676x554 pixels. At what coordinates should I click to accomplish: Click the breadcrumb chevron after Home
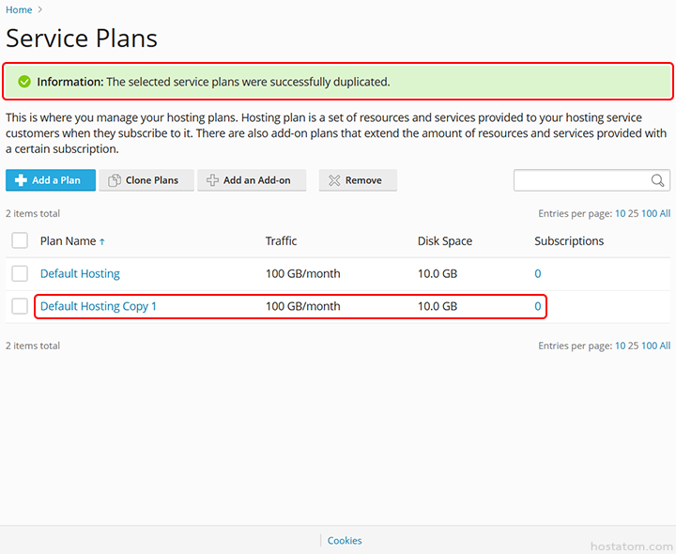[x=40, y=9]
